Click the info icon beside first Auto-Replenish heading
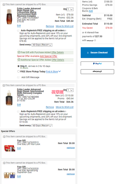The width and height of the screenshot is (115, 184). pos(65,31)
